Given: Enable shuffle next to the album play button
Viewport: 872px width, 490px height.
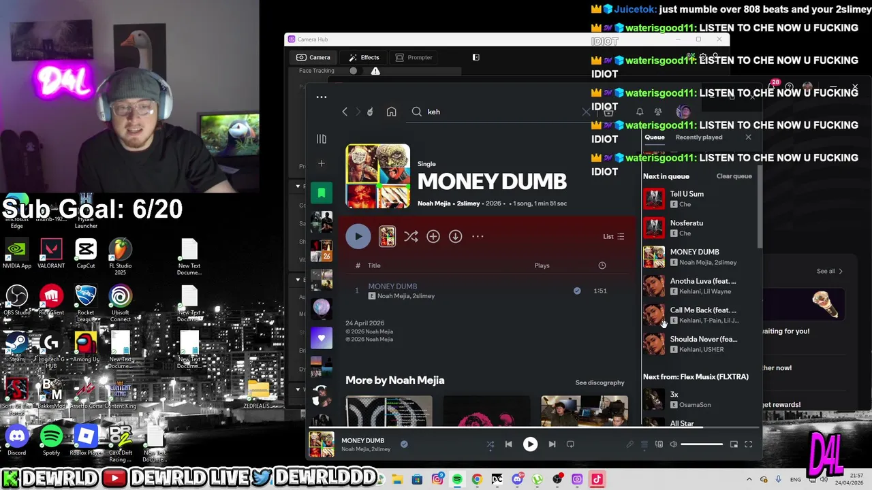Looking at the screenshot, I should click(411, 236).
